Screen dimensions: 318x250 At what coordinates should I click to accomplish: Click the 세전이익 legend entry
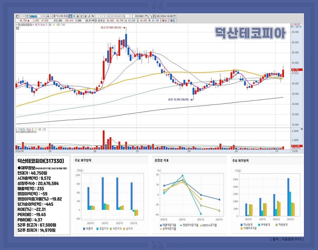[116, 229]
